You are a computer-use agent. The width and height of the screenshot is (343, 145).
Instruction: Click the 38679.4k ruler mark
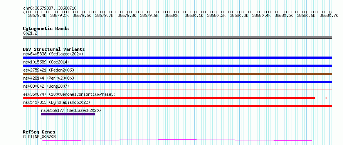click(37, 15)
